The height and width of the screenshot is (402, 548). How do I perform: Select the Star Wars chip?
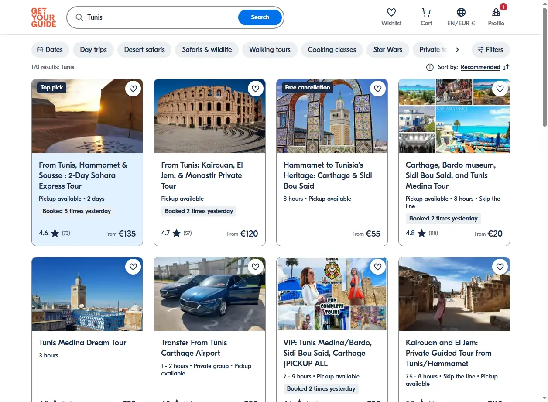(388, 50)
